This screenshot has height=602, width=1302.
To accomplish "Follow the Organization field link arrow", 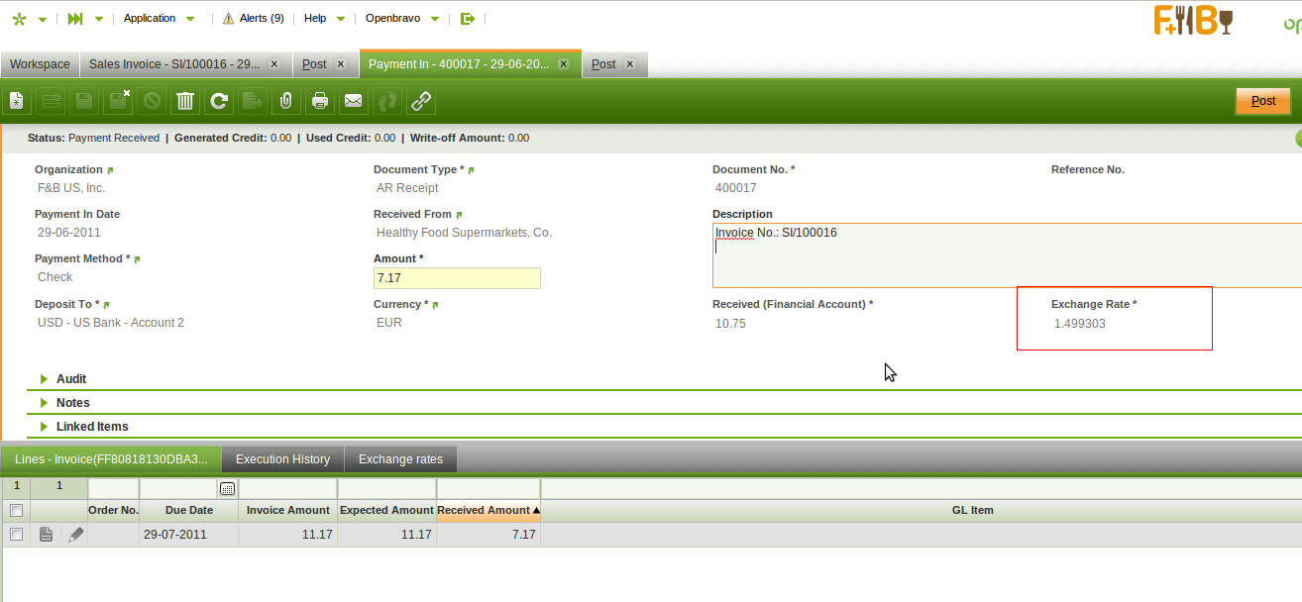I will coord(110,171).
